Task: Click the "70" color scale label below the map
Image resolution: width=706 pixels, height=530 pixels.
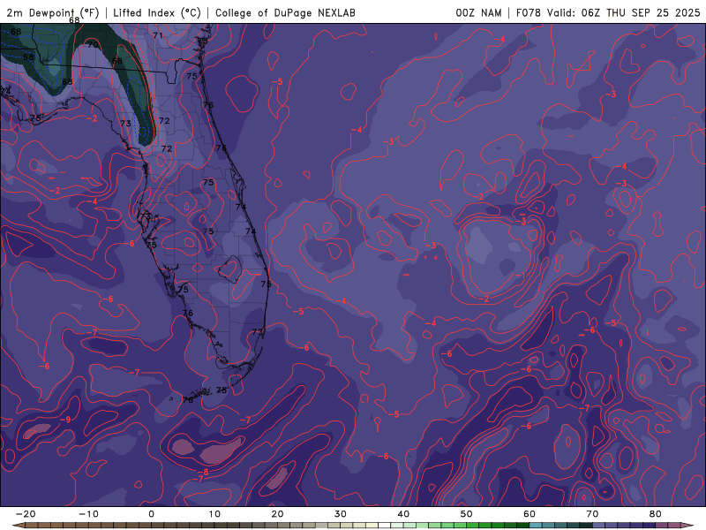Action: (592, 514)
